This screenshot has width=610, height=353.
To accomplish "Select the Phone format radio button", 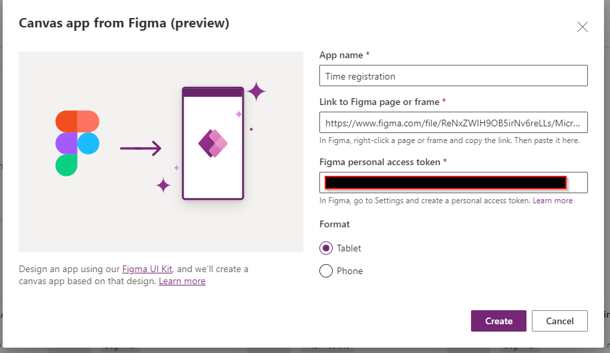I will pyautogui.click(x=326, y=271).
